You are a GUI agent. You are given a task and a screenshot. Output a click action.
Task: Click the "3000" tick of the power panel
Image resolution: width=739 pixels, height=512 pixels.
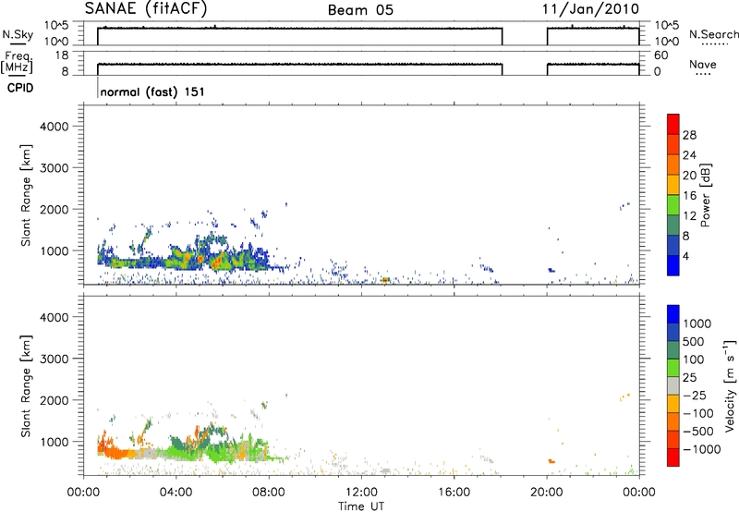click(54, 168)
